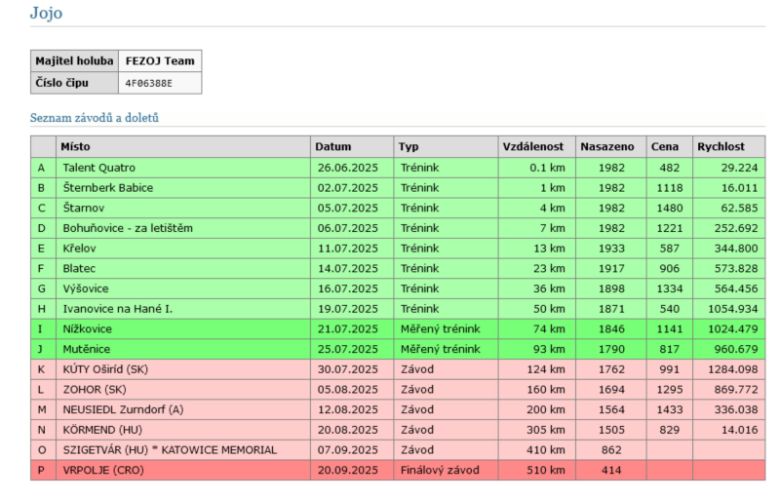This screenshot has width=780, height=499.
Task: Click the Typ column header
Action: coord(408,146)
